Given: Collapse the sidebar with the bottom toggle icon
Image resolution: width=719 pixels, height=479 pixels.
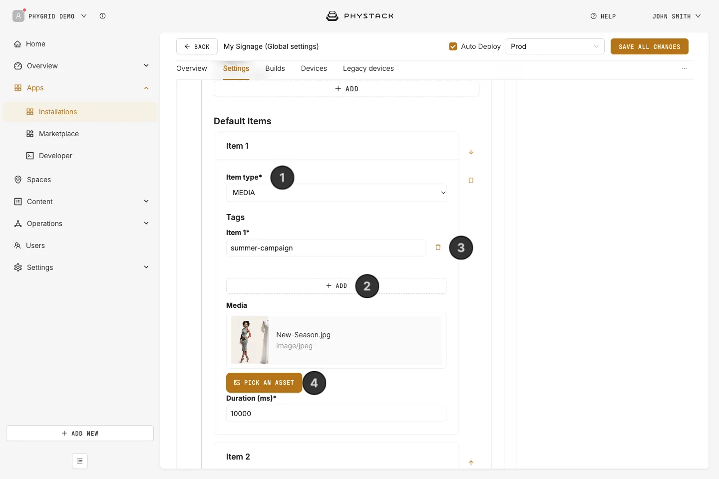Looking at the screenshot, I should tap(80, 461).
